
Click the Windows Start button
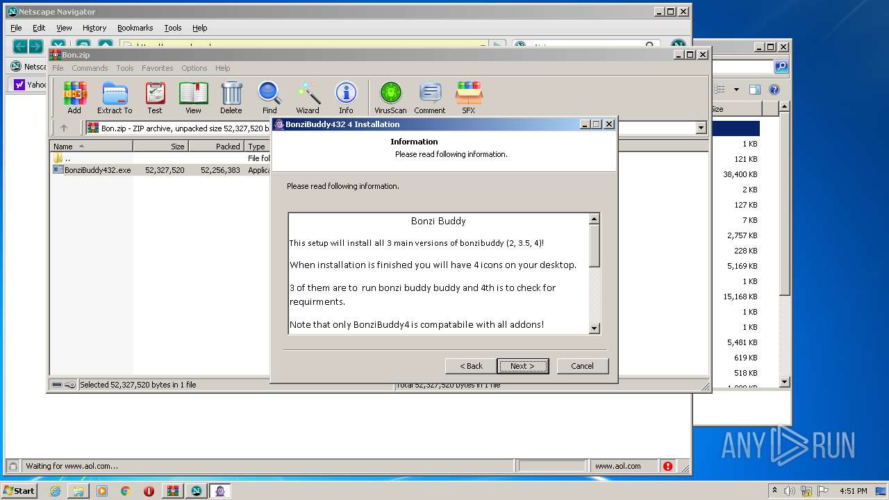(x=19, y=491)
